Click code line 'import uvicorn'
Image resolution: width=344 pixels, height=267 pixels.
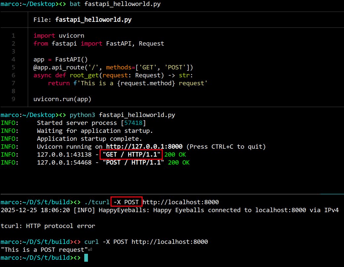[59, 36]
